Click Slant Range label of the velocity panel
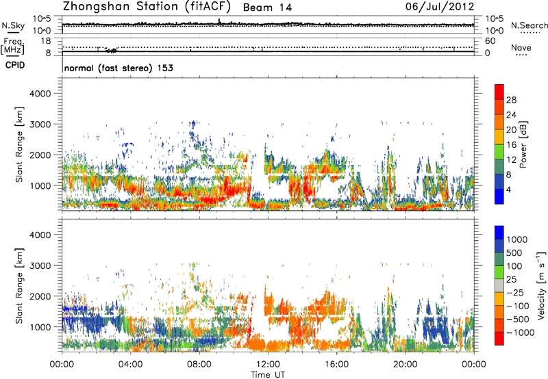 coord(19,286)
